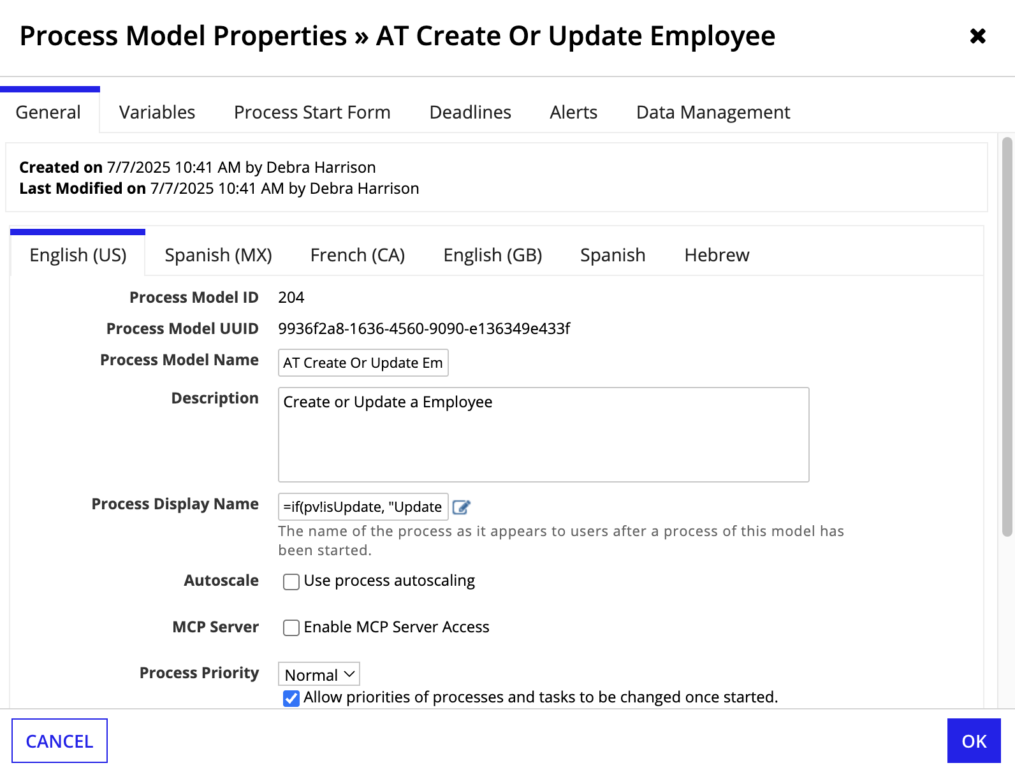
Task: Switch to Spanish (MX) language tab
Action: [x=219, y=255]
